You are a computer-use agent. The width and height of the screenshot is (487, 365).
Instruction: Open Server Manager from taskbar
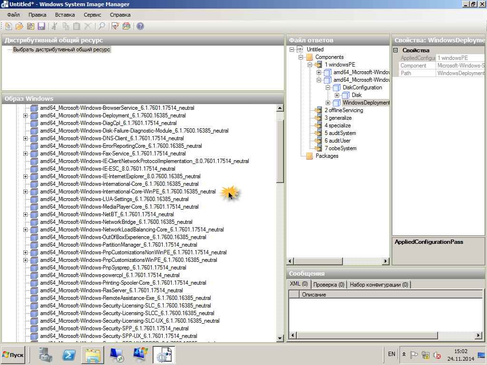click(x=45, y=355)
